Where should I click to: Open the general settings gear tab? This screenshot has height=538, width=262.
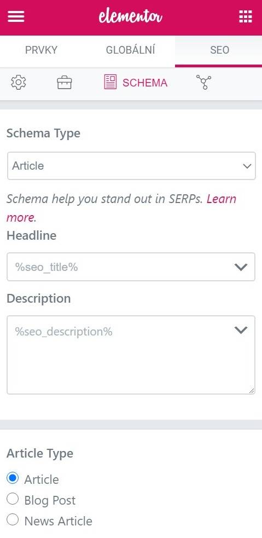click(19, 83)
